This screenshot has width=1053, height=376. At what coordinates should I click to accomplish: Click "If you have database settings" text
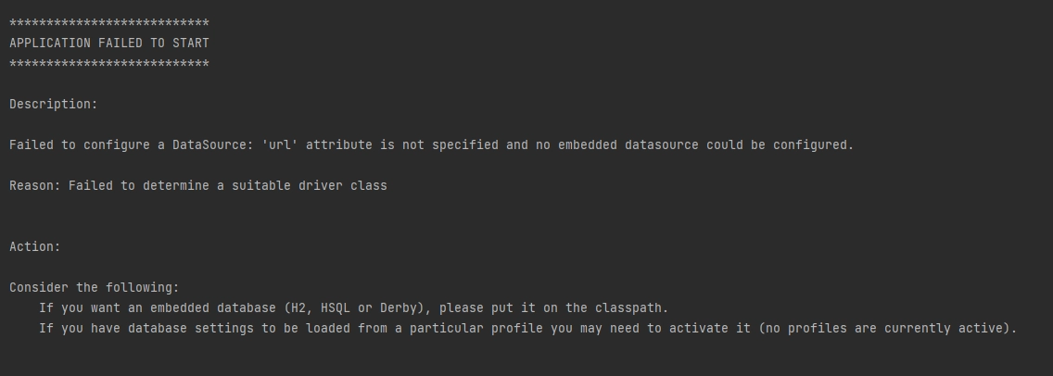[x=146, y=329]
